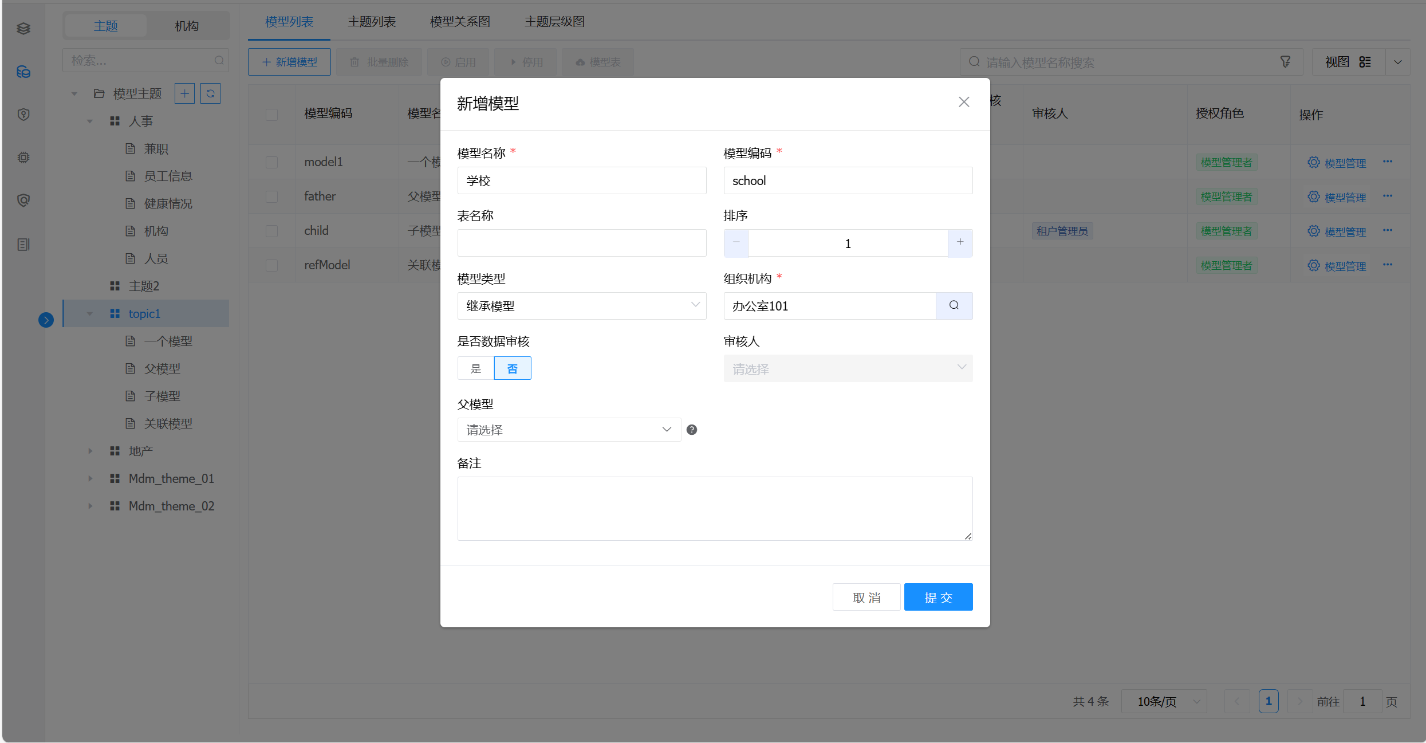The width and height of the screenshot is (1426, 743).
Task: Add a new theme with the plus icon
Action: [x=184, y=93]
